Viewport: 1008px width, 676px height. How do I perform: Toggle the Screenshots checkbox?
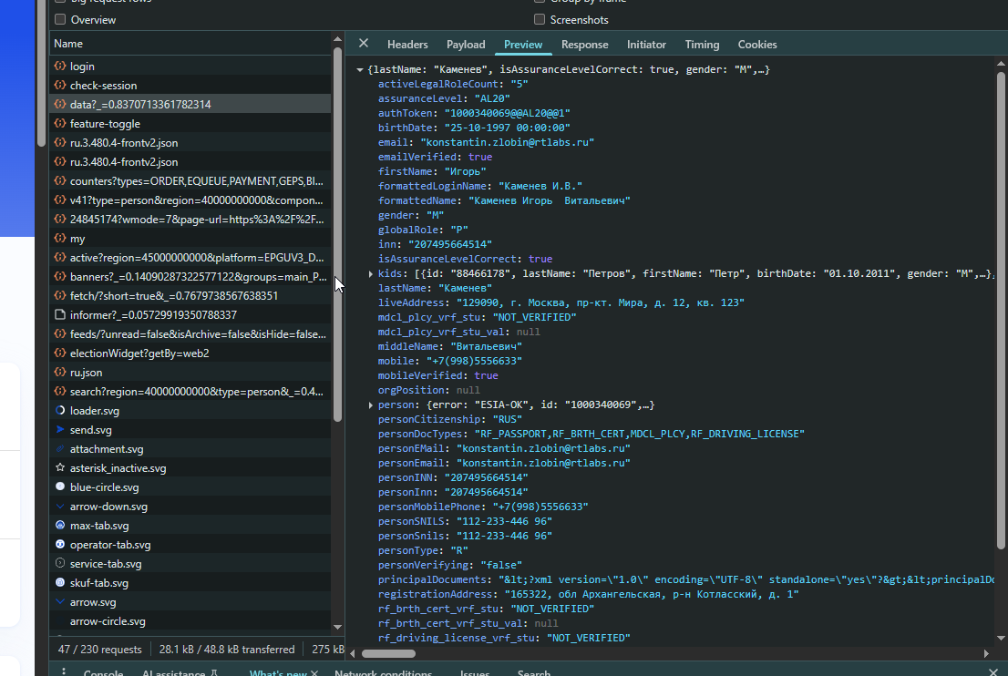point(540,19)
